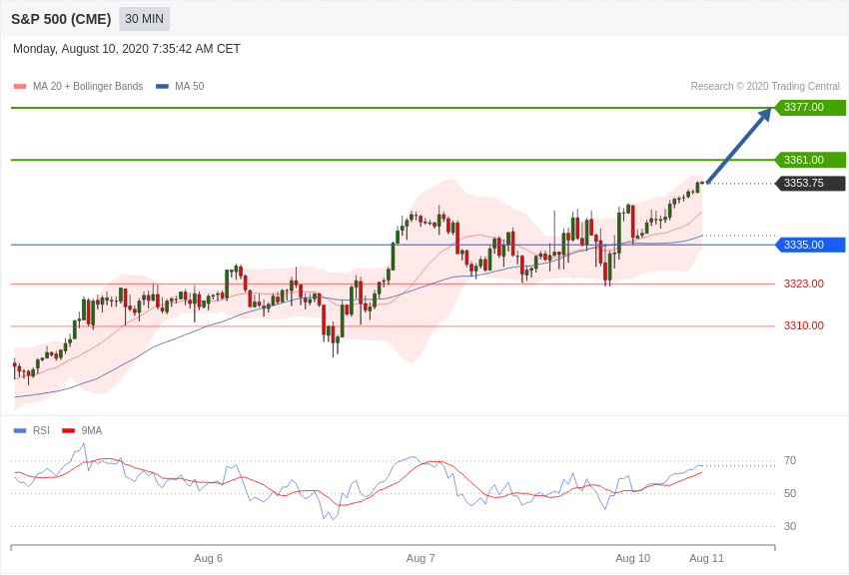Image resolution: width=849 pixels, height=575 pixels.
Task: Click the S&P 500 (CME) chart title
Action: pyautogui.click(x=61, y=19)
